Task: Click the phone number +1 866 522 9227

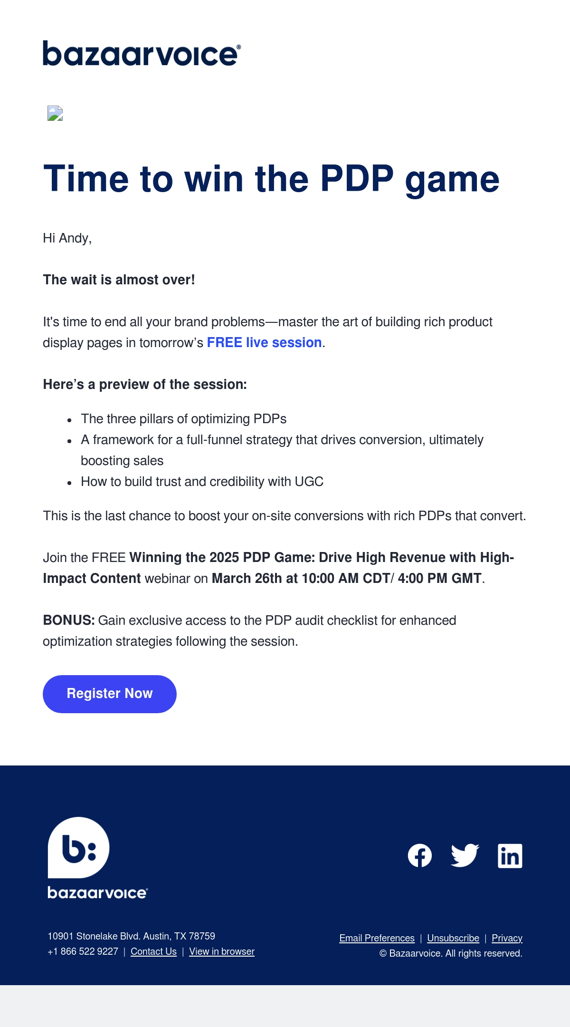Action: click(83, 951)
